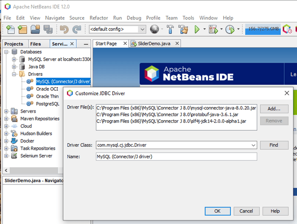297x224 pixels.
Task: Click the Maven Repositories icon
Action: (14, 118)
